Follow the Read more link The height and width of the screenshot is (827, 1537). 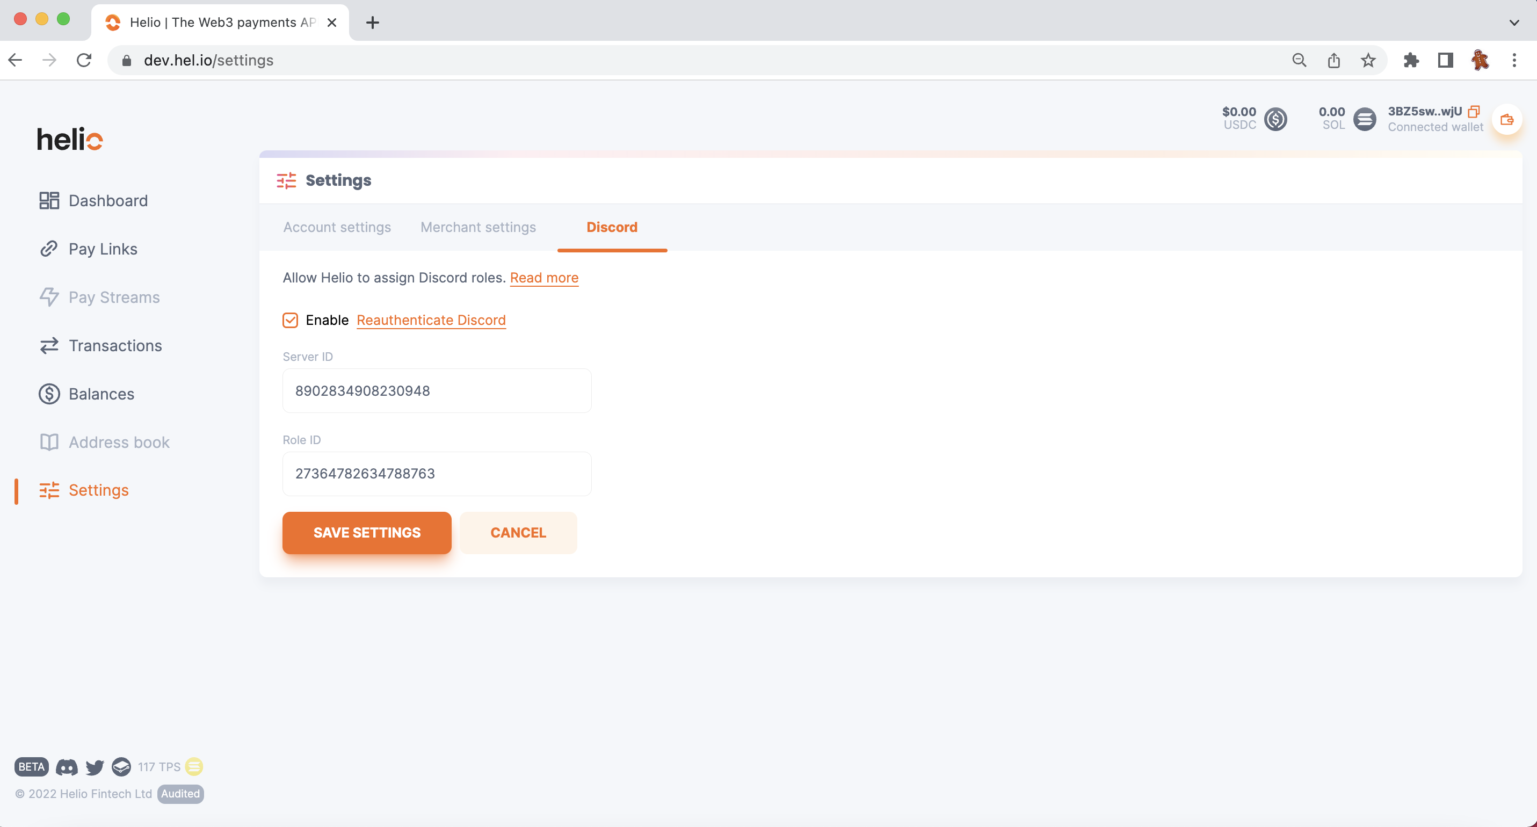point(544,278)
